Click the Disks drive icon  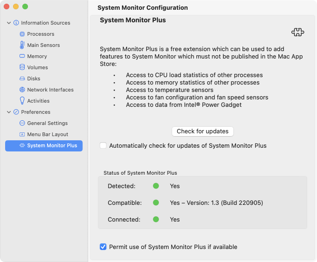22,79
